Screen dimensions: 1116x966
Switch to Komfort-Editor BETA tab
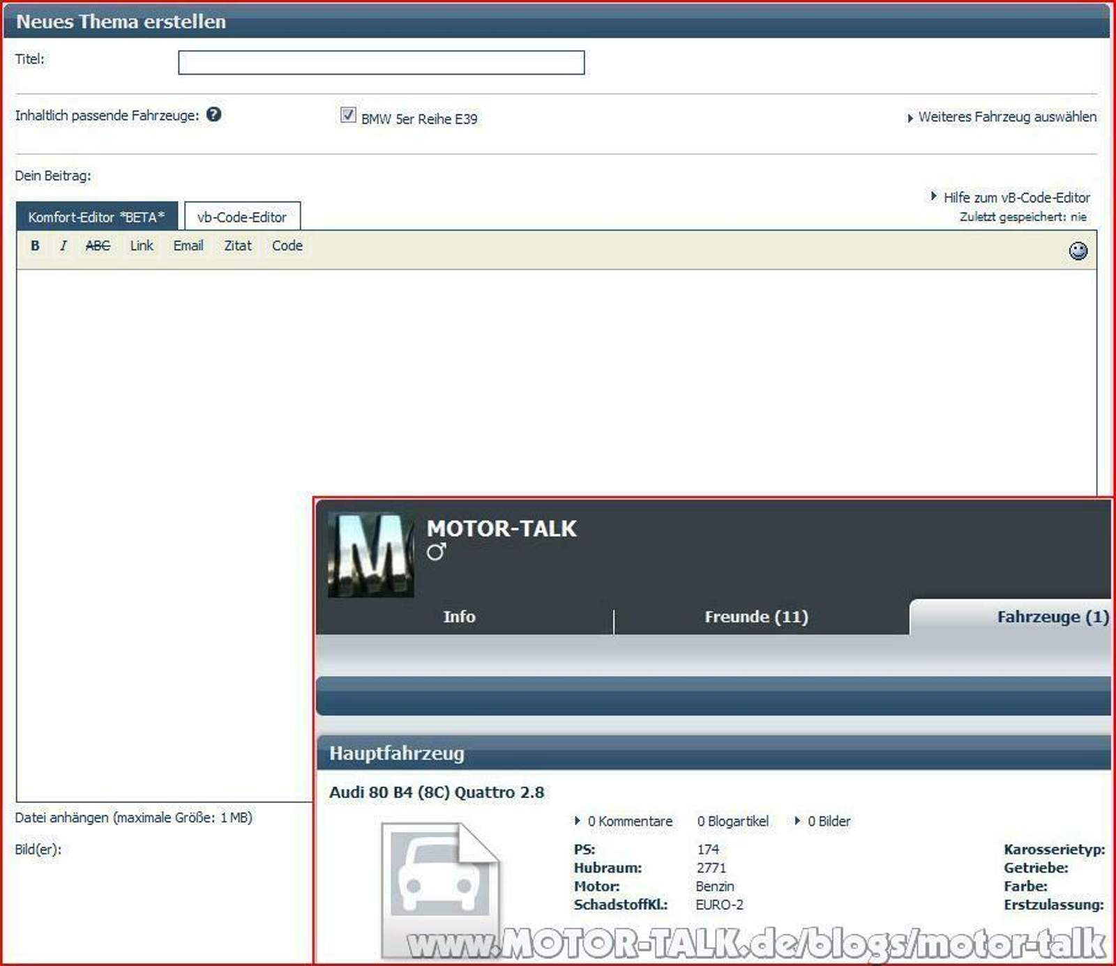[x=97, y=217]
